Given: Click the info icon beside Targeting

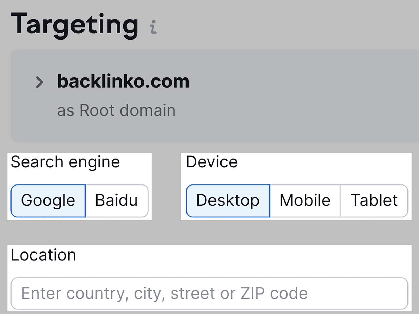Looking at the screenshot, I should pos(153,27).
